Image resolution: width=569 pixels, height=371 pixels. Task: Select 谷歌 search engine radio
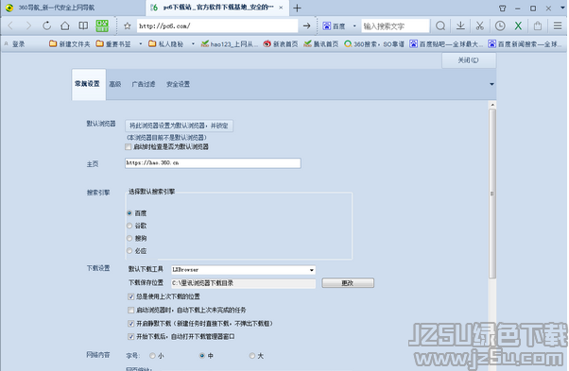point(129,226)
